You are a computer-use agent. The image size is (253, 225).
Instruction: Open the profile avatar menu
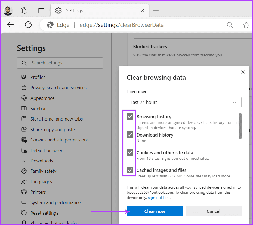pos(8,11)
